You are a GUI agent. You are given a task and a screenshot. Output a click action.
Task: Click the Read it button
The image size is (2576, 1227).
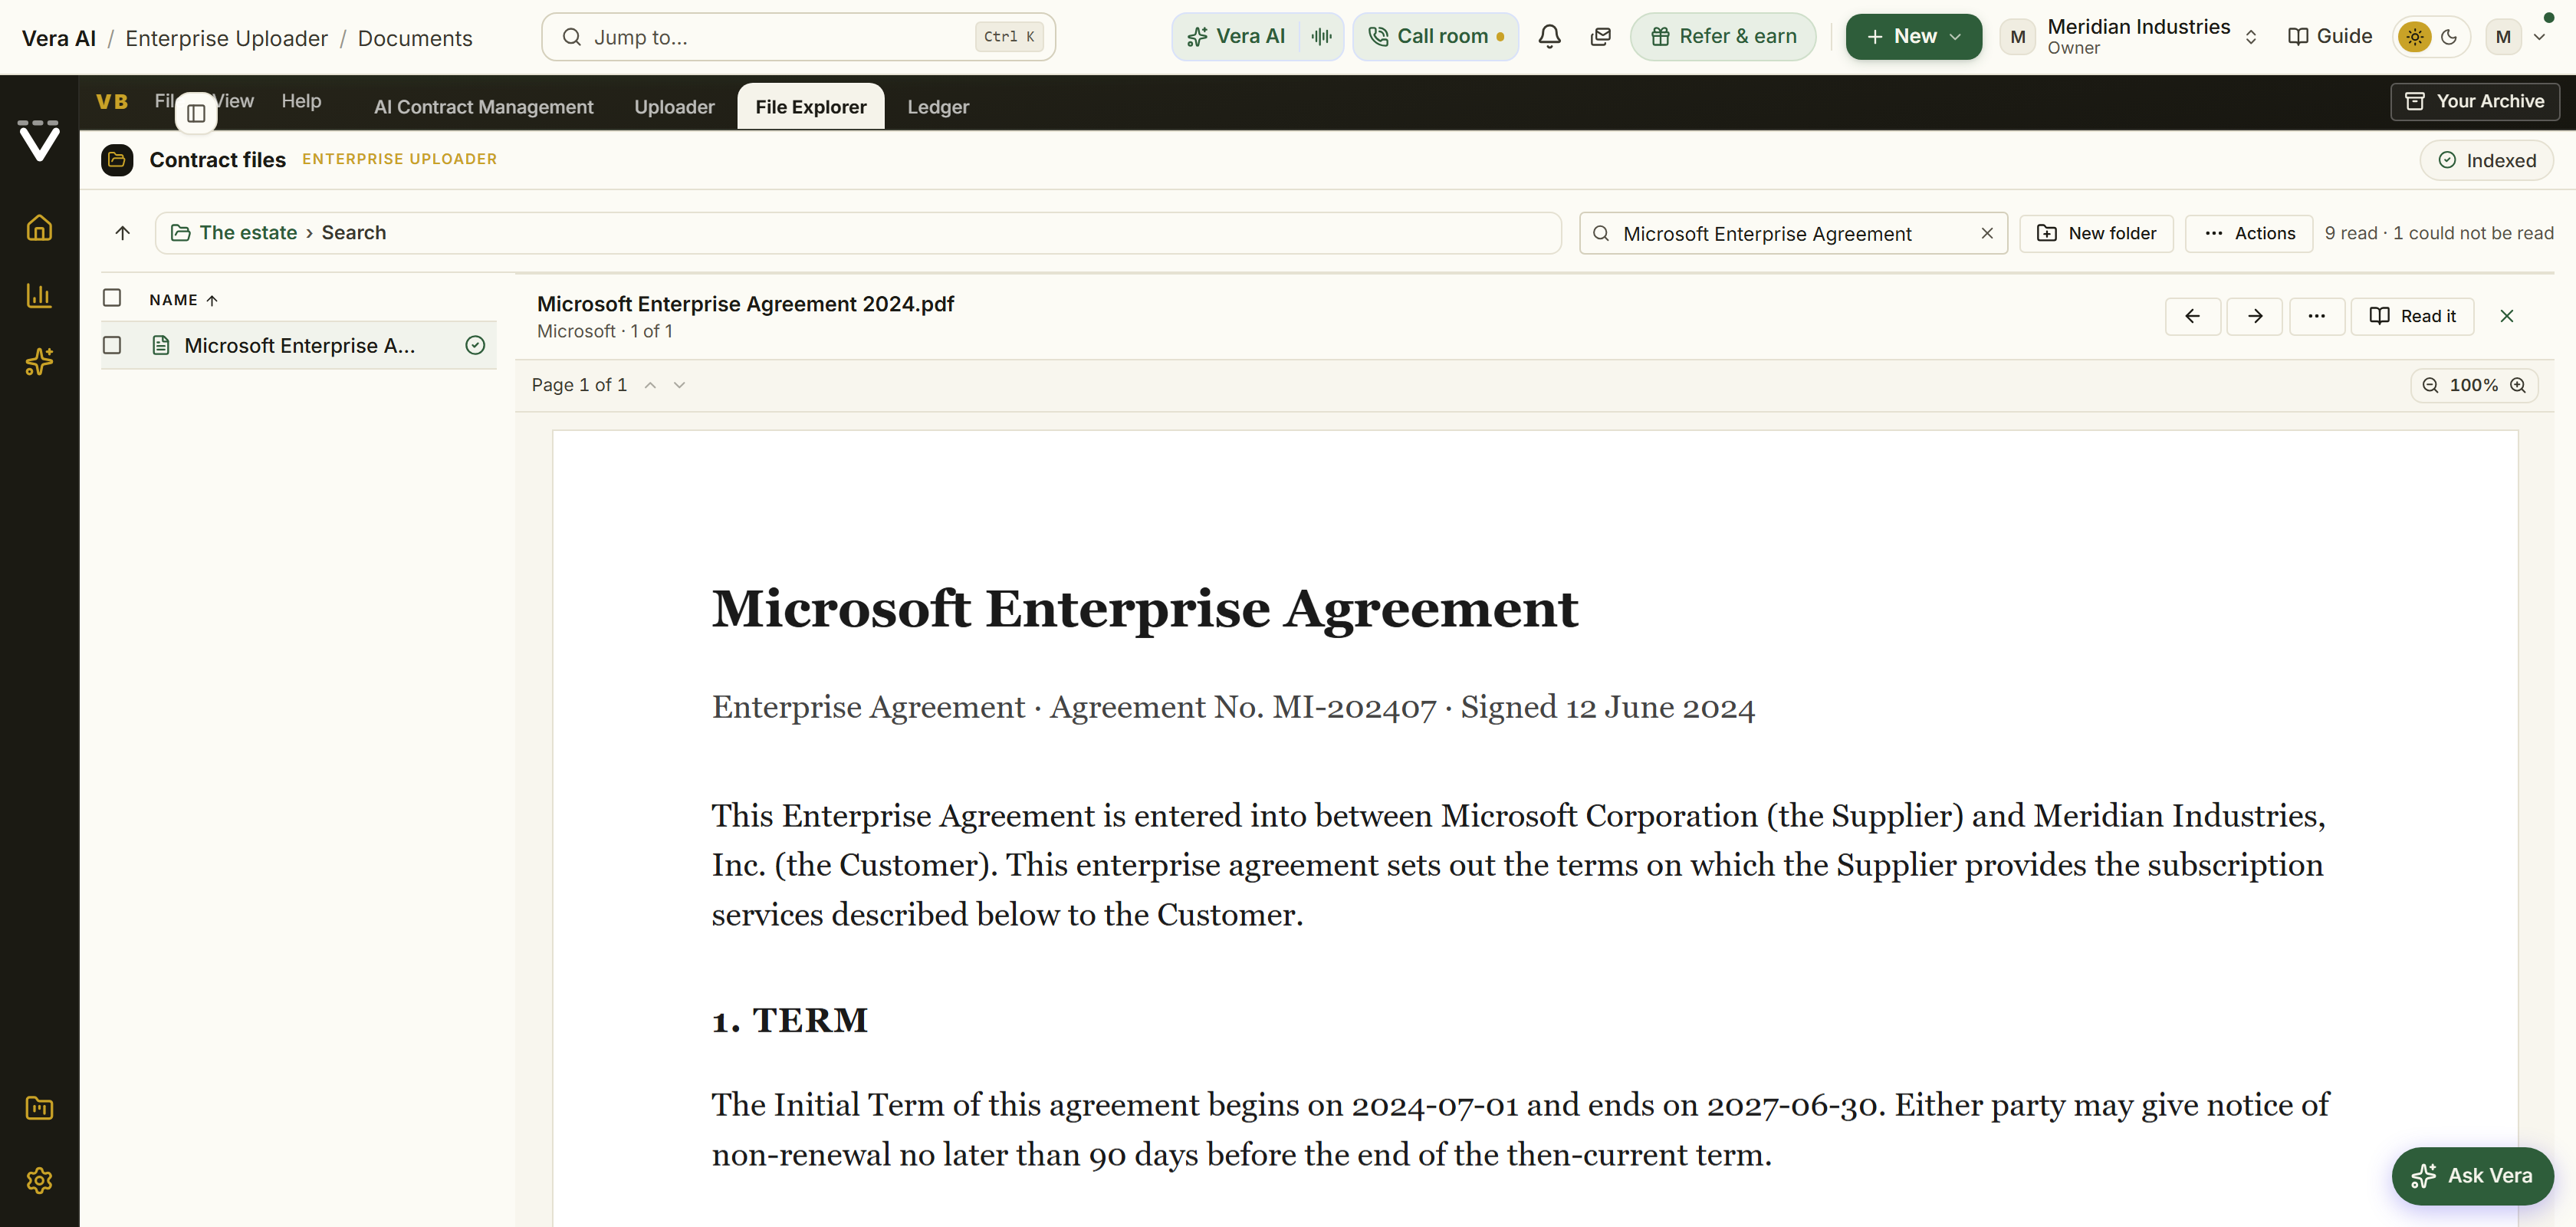2412,316
